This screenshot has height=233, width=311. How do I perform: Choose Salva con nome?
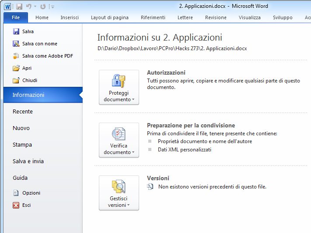[39, 44]
